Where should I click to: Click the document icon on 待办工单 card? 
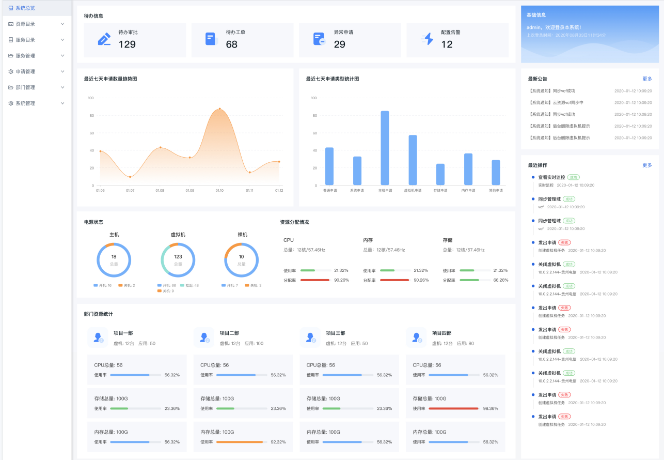212,39
